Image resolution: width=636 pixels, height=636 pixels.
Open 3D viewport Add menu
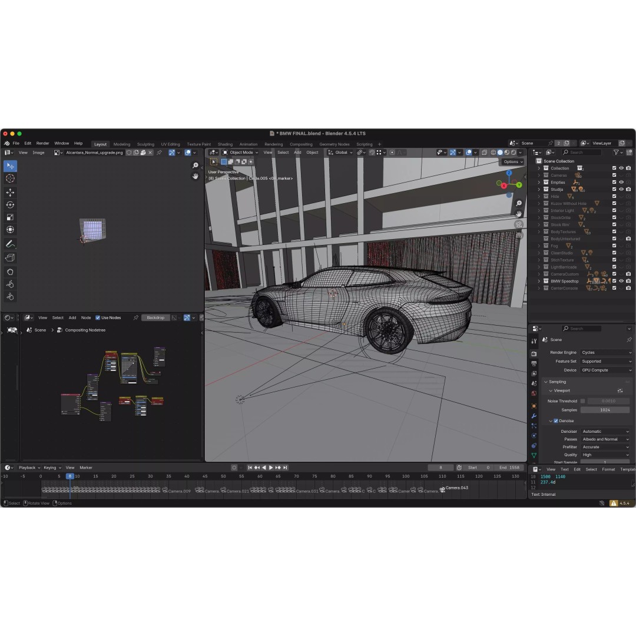(x=297, y=153)
